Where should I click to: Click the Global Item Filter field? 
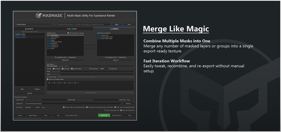[83, 24]
